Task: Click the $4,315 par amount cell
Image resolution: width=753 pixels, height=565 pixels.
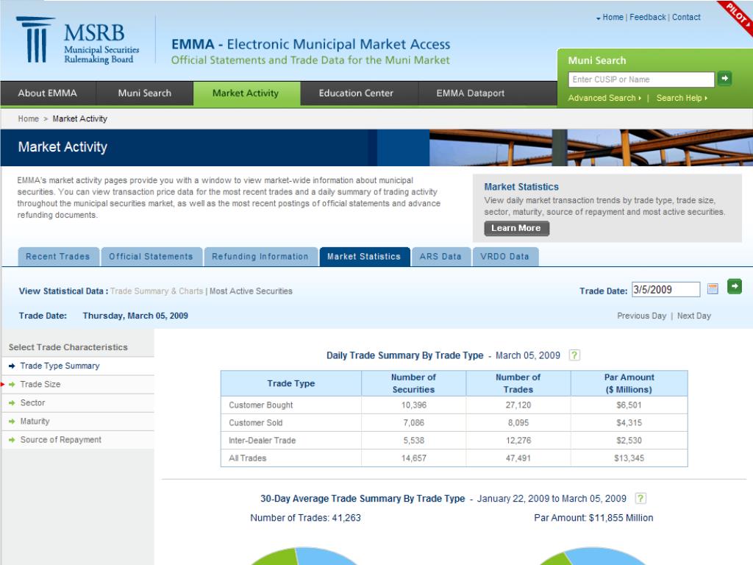Action: [629, 423]
